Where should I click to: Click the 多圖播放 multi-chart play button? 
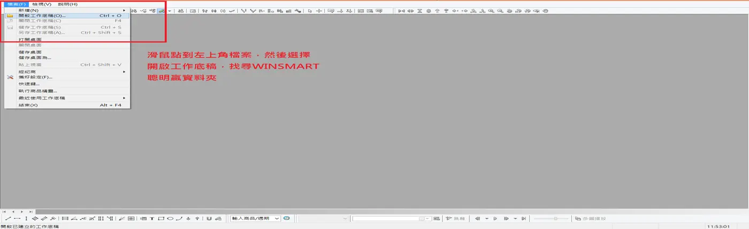click(x=590, y=218)
